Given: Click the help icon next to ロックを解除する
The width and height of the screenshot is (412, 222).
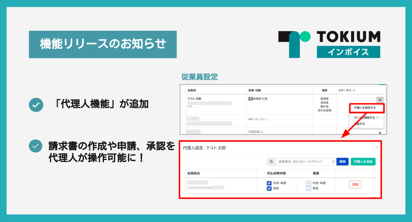Looking at the screenshot, I should click(378, 118).
